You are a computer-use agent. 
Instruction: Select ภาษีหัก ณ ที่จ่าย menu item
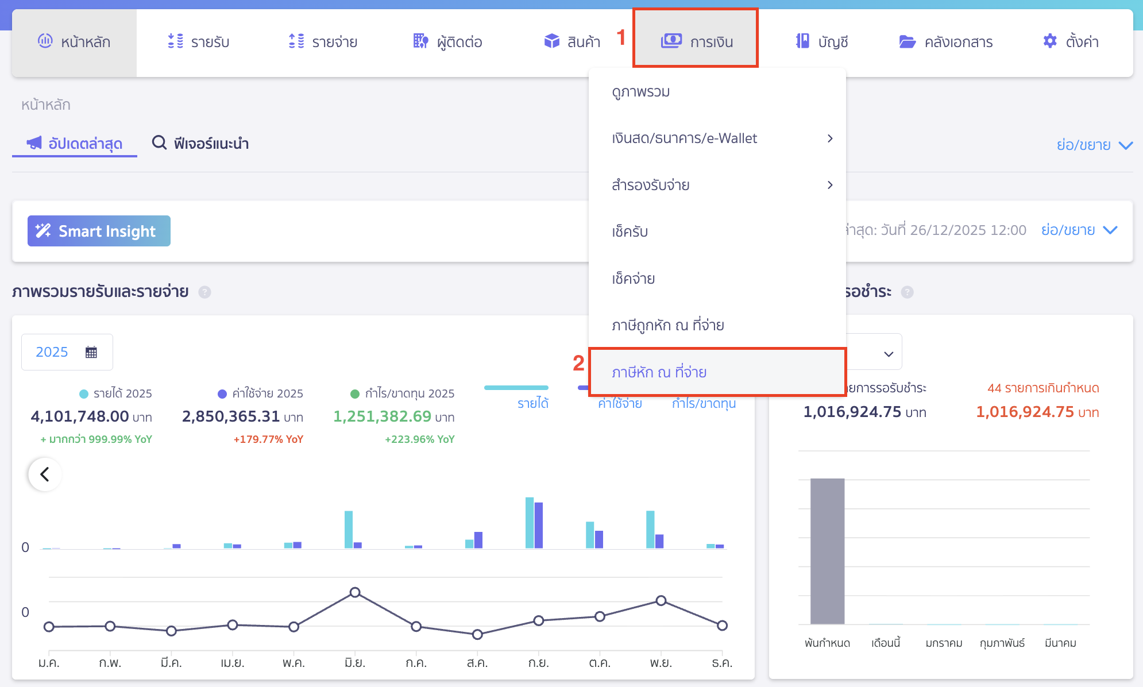659,372
